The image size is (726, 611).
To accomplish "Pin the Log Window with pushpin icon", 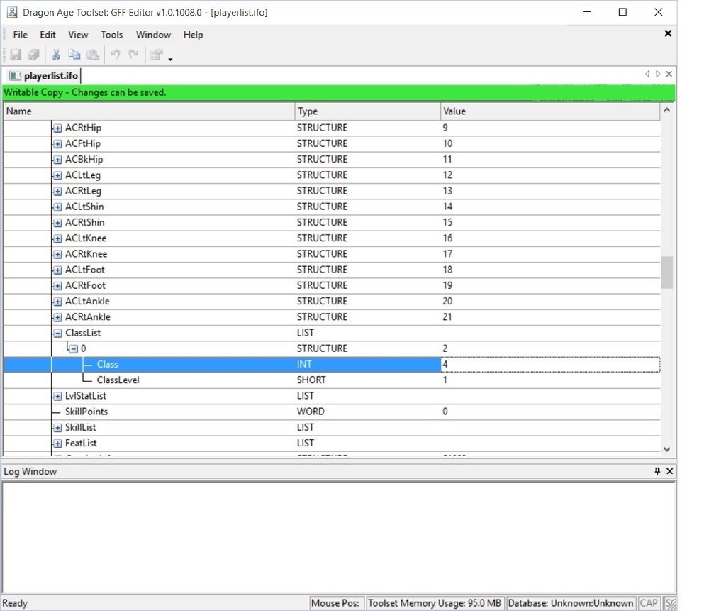I will click(x=657, y=471).
